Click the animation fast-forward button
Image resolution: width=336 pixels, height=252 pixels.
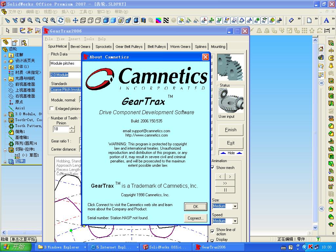225,183
